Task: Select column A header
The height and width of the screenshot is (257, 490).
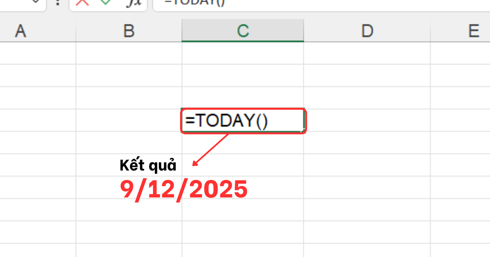Action: click(x=20, y=31)
